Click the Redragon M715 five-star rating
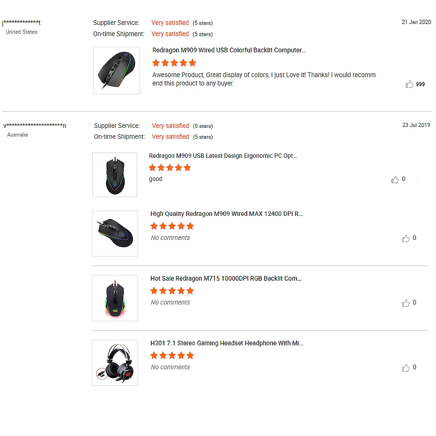436x436 pixels. [172, 291]
